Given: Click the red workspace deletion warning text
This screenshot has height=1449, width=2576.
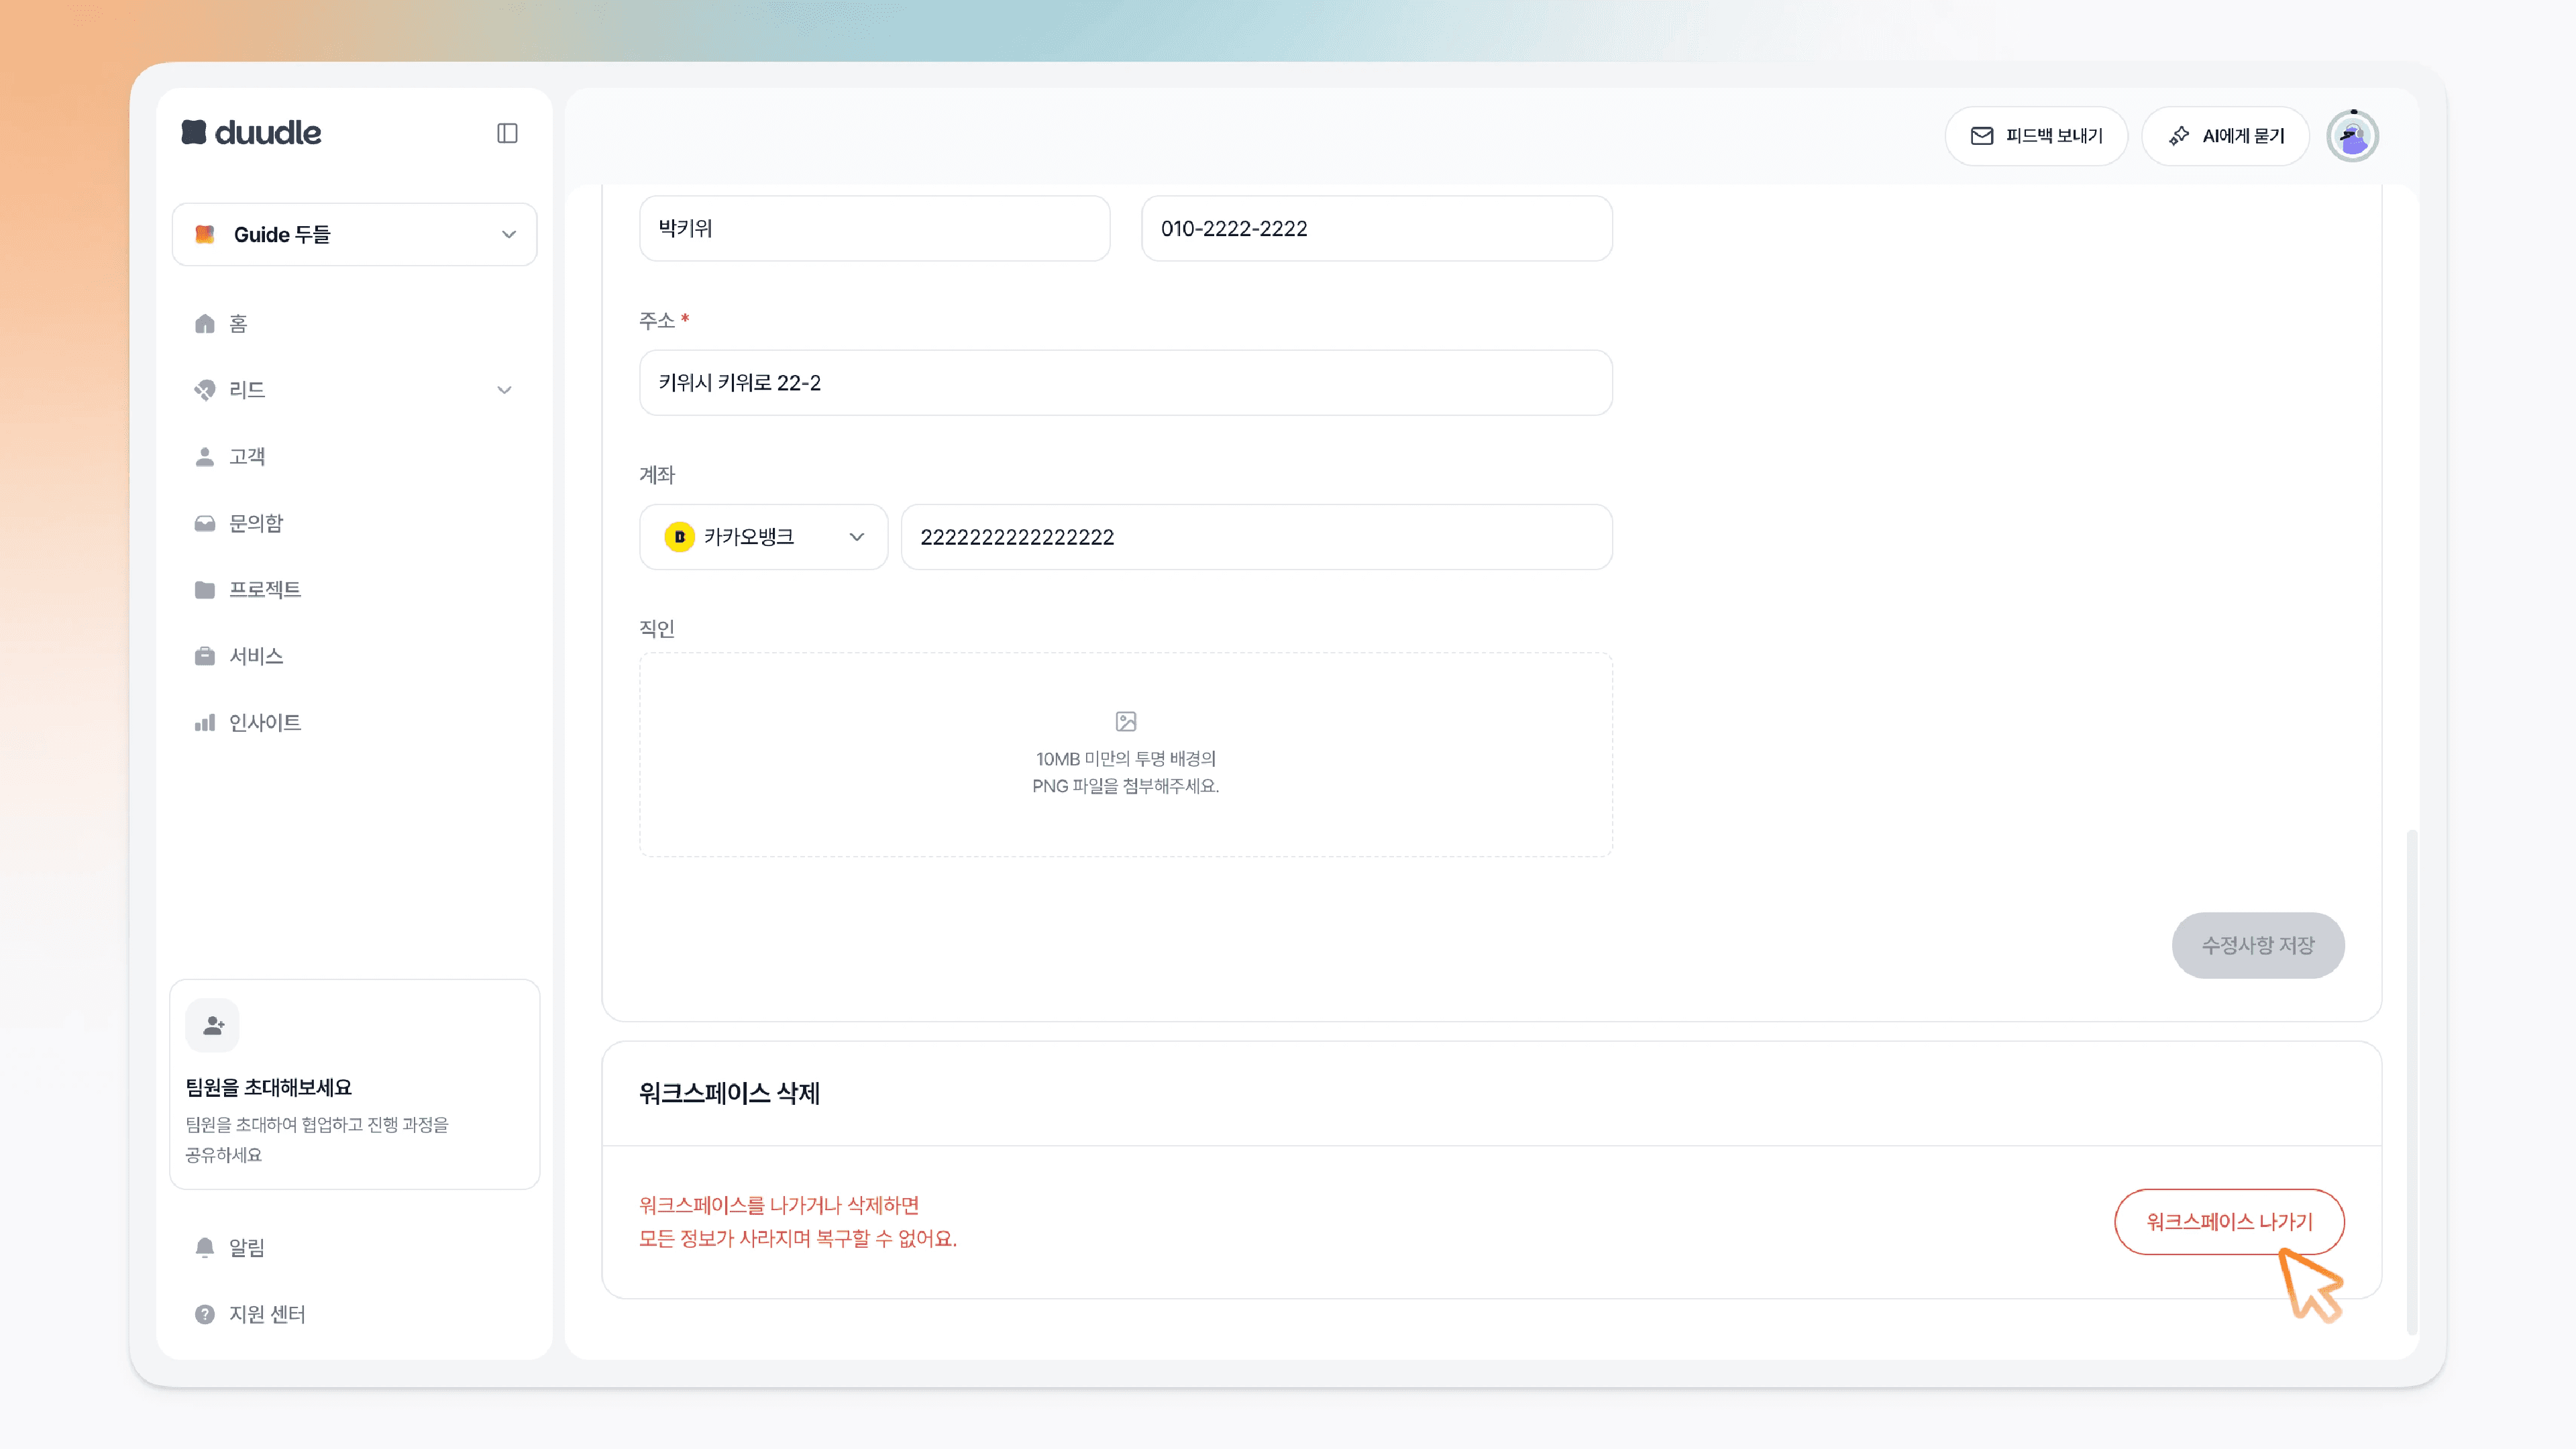Looking at the screenshot, I should tap(798, 1221).
